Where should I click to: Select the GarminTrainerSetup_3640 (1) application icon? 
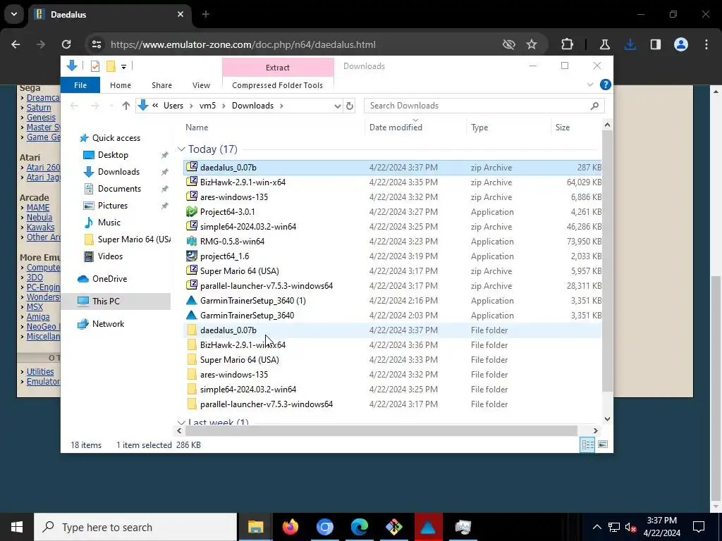point(192,300)
